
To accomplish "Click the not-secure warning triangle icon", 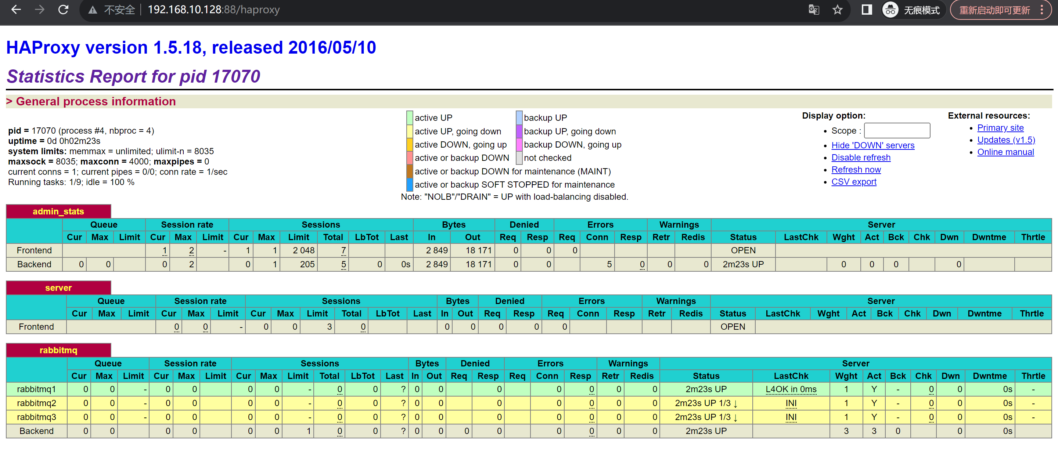I will 93,10.
